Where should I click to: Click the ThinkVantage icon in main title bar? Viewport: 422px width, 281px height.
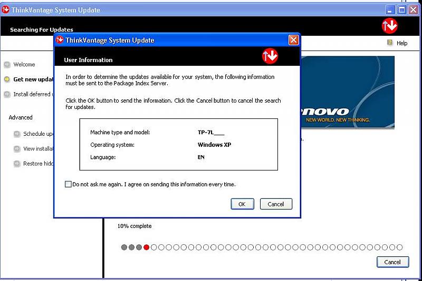[x=6, y=9]
